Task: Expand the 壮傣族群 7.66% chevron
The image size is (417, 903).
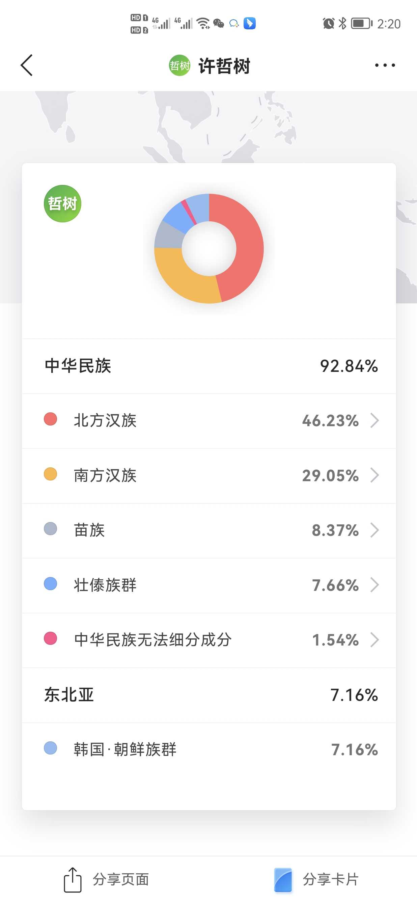Action: pyautogui.click(x=374, y=585)
